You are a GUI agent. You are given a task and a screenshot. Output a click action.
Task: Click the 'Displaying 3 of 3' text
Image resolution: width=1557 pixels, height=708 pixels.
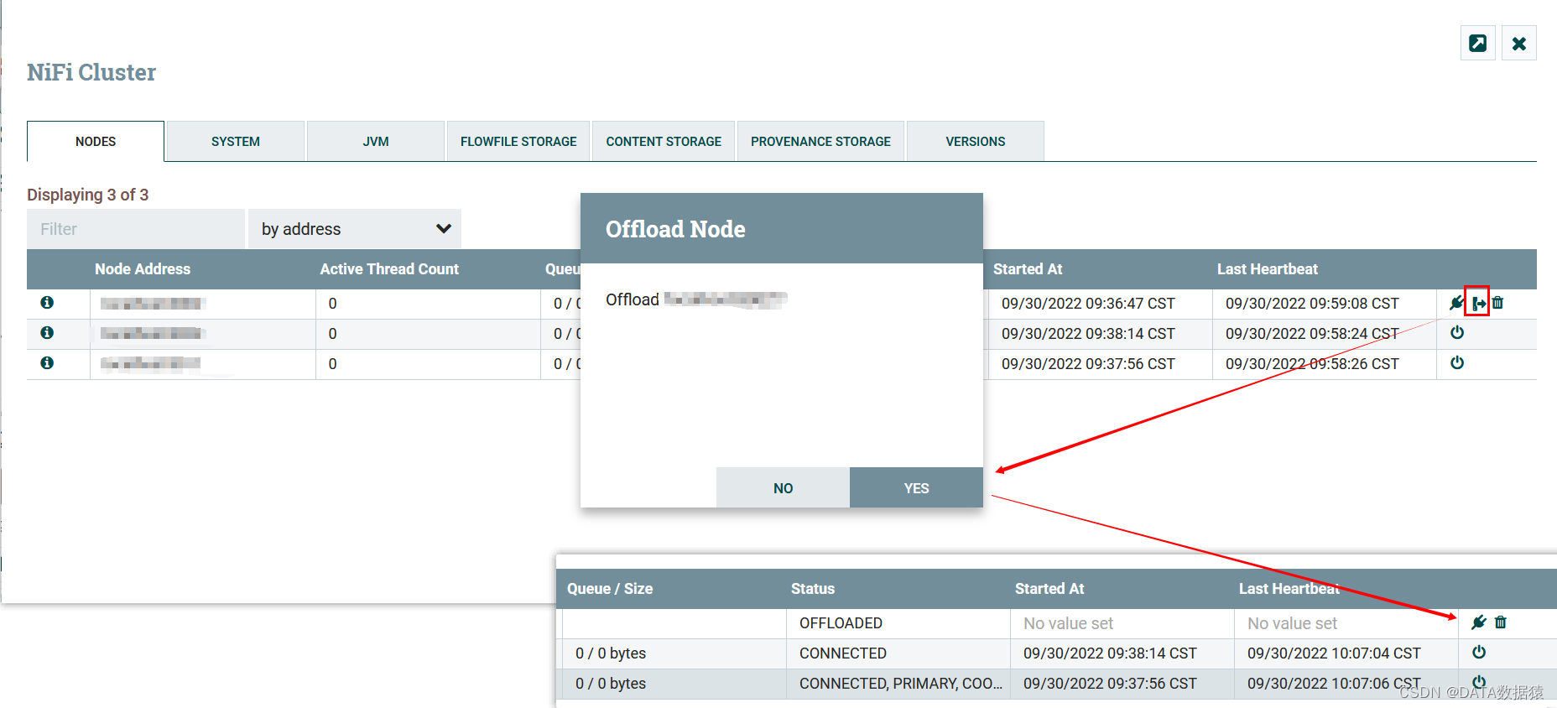click(88, 195)
